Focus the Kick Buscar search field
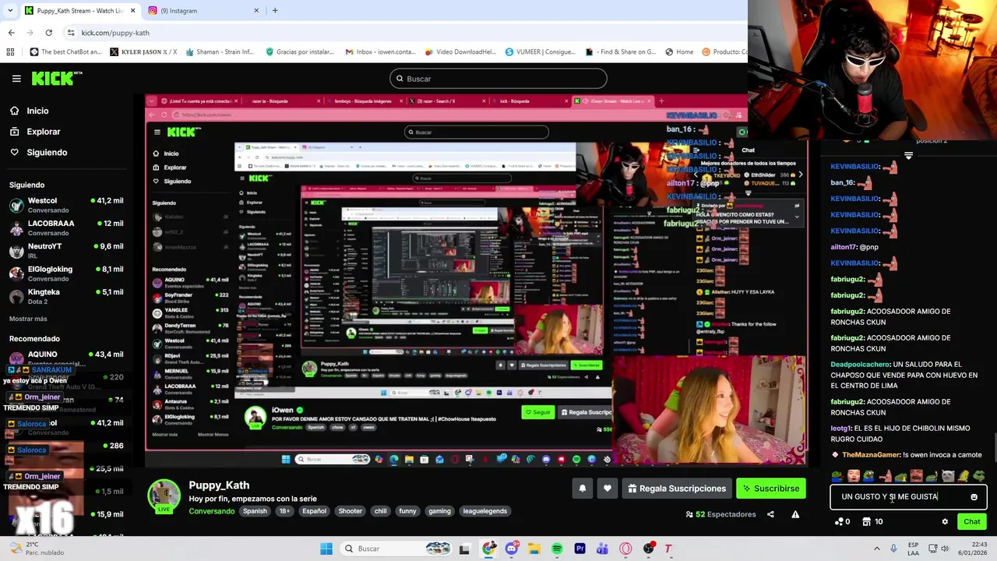The width and height of the screenshot is (997, 561). 498,79
